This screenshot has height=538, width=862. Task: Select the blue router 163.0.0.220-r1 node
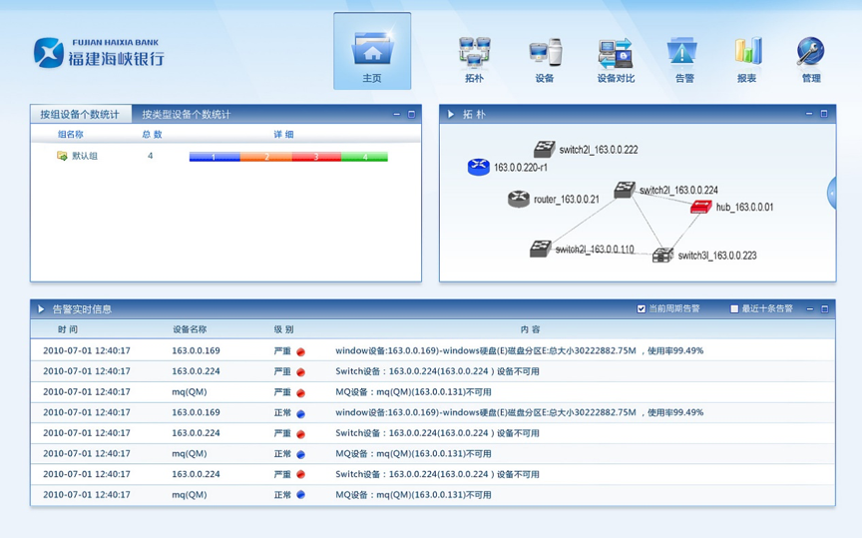pyautogui.click(x=479, y=168)
